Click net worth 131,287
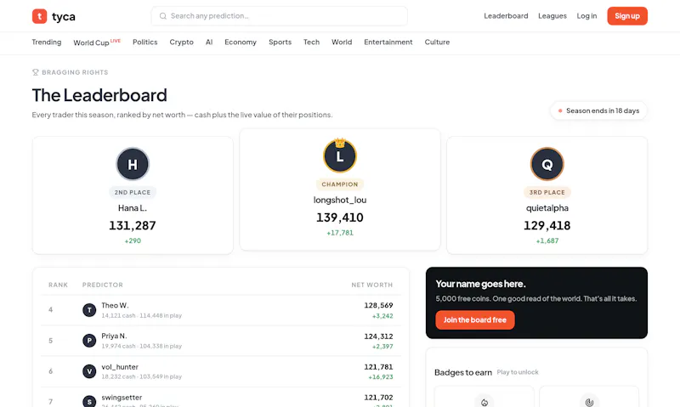This screenshot has width=680, height=407. pyautogui.click(x=133, y=225)
